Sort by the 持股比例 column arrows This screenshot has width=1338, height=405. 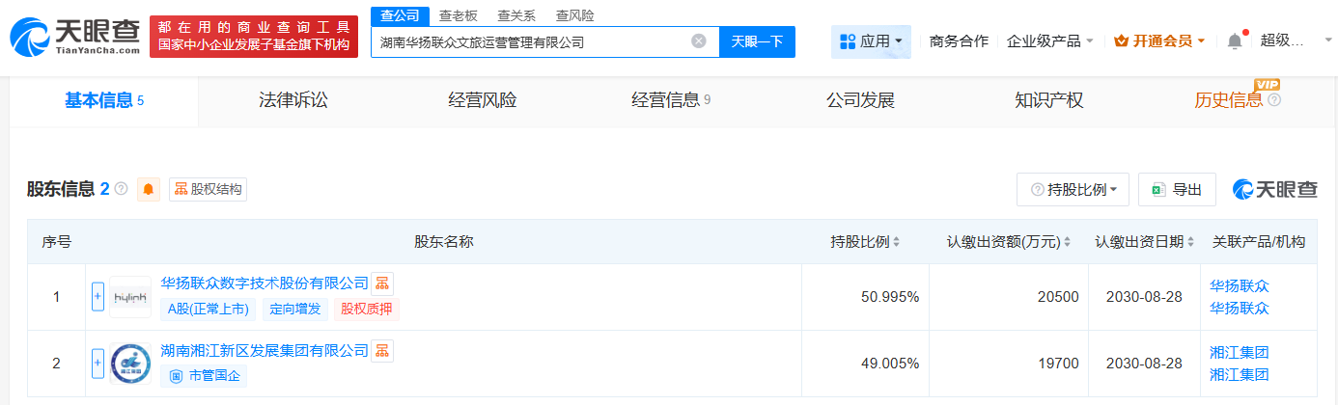(897, 242)
